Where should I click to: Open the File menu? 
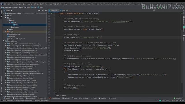(5, 4)
